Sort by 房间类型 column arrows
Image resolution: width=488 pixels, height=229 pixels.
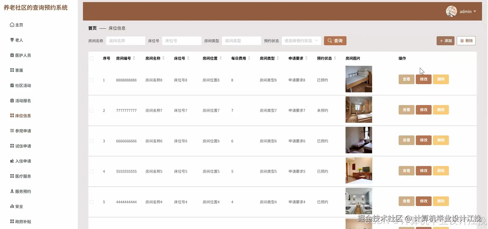(x=278, y=58)
